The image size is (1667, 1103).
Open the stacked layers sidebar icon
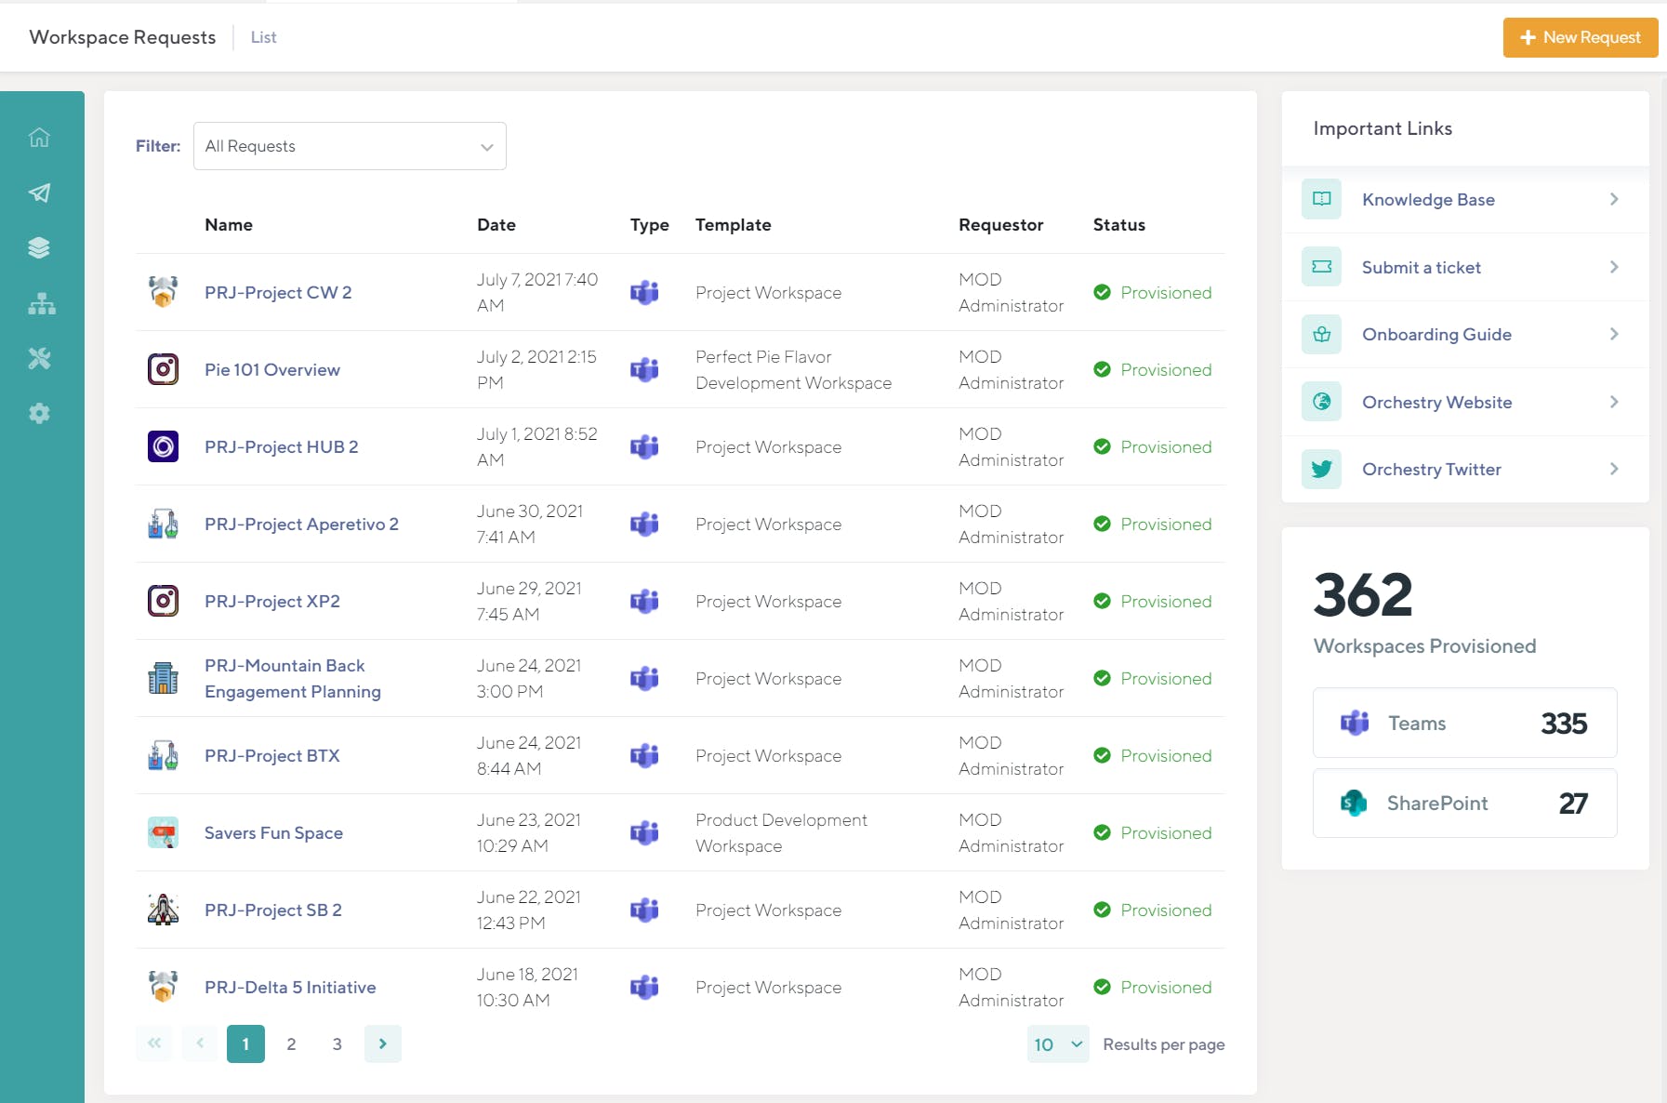(39, 248)
